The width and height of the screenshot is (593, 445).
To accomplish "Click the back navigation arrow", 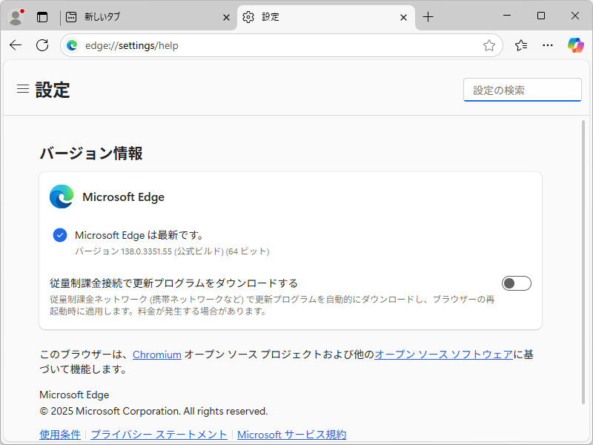I will (15, 45).
